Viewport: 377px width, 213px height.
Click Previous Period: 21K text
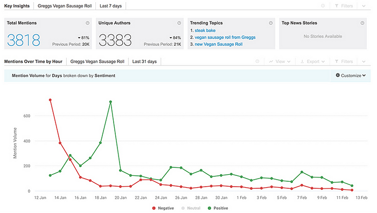point(163,44)
